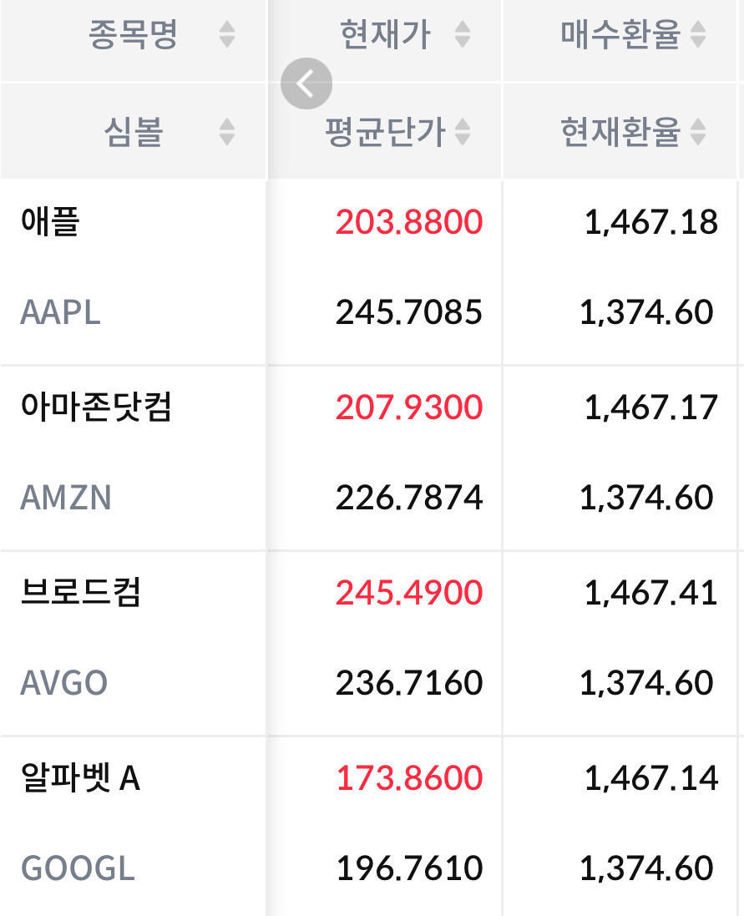Image resolution: width=744 pixels, height=916 pixels.
Task: Sort by 종목명 using its sort arrows
Action: pyautogui.click(x=226, y=34)
